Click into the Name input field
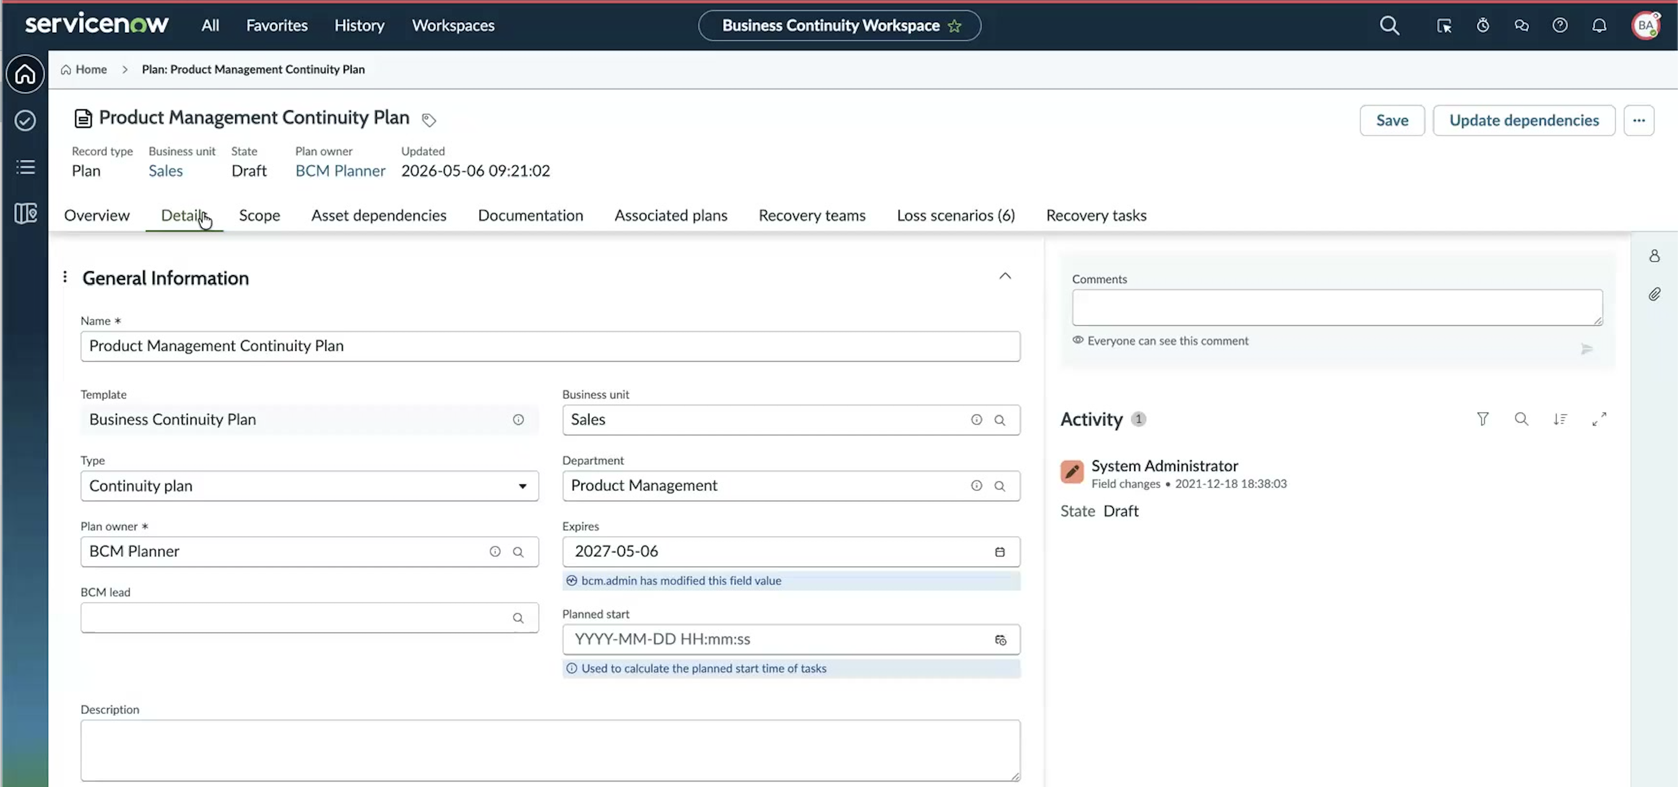This screenshot has width=1678, height=787. tap(550, 346)
